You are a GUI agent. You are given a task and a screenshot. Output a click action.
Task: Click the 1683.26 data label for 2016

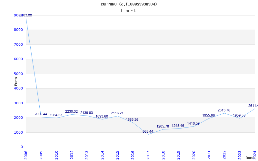point(132,119)
